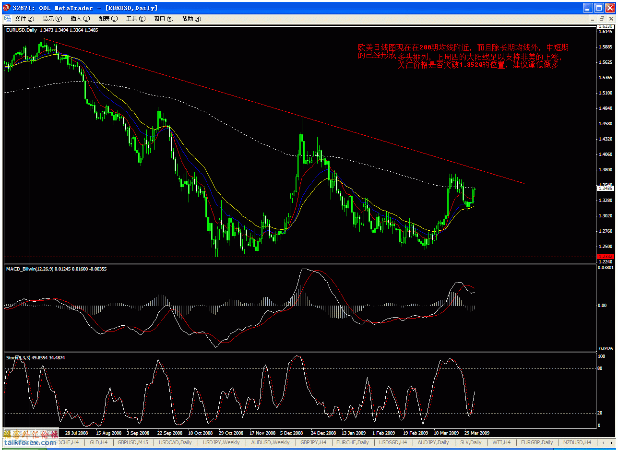618x450 pixels.
Task: Switch to the GLD,H4 chart tab
Action: tap(98, 442)
